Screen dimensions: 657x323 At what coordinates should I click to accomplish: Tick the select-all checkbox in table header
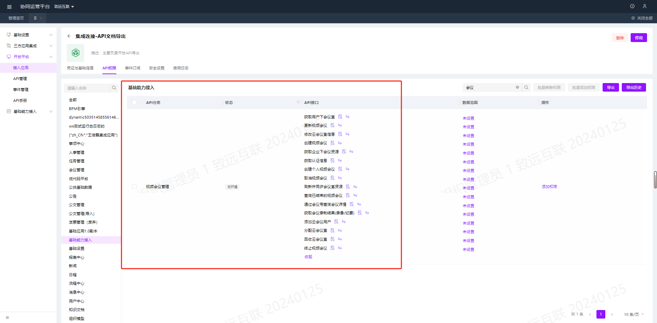tap(134, 103)
